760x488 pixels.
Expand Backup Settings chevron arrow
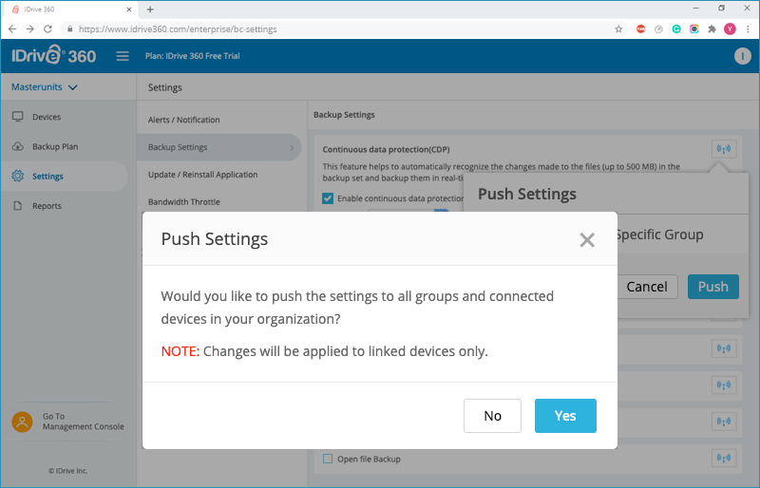pyautogui.click(x=292, y=147)
